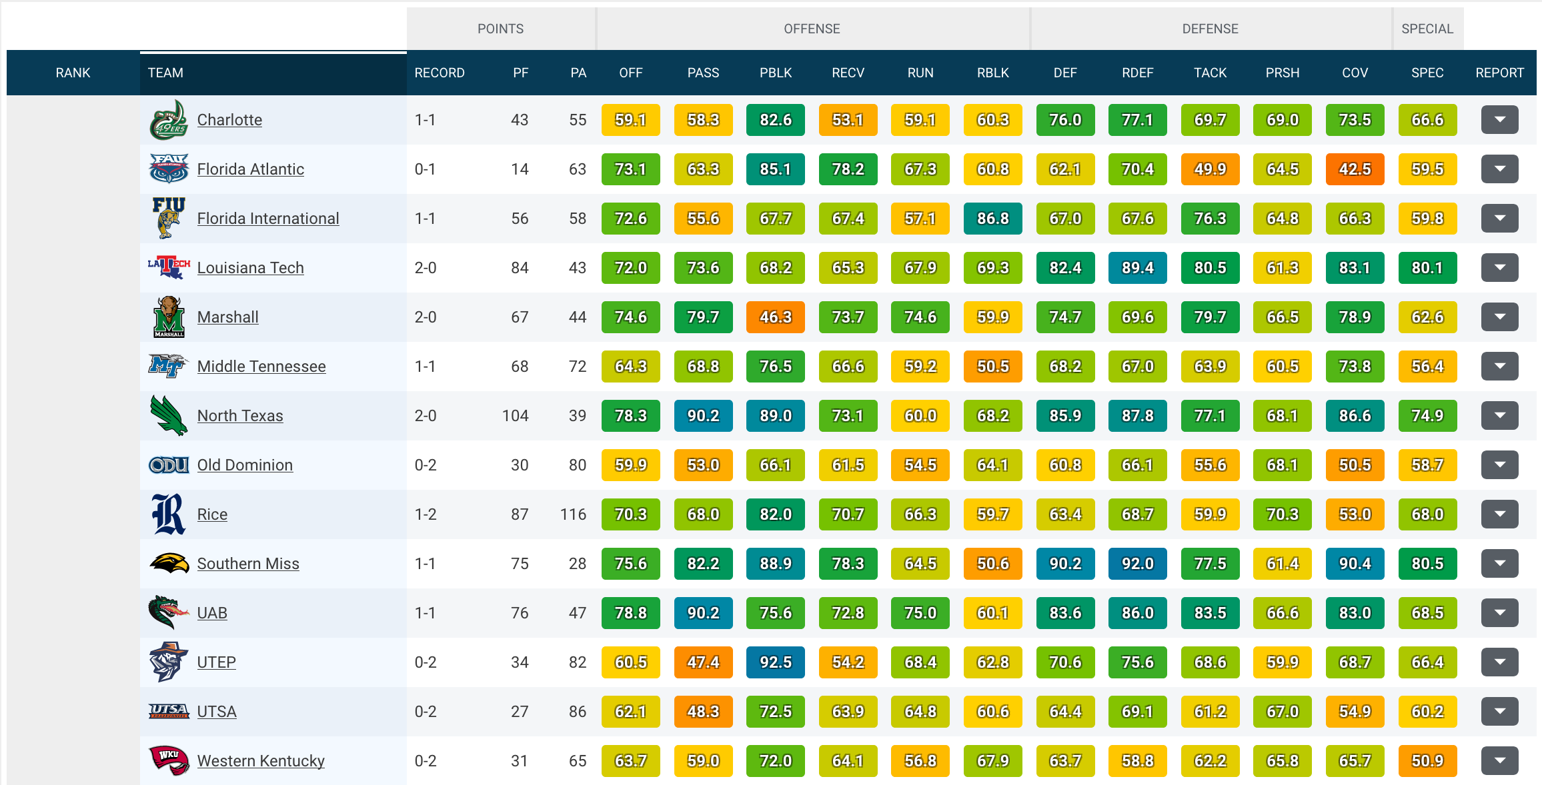1542x785 pixels.
Task: Expand the report dropdown for Florida Atlantic
Action: coord(1499,169)
